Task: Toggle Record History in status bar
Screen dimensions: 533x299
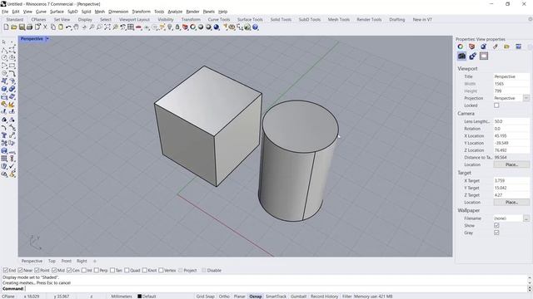Action: point(324,297)
